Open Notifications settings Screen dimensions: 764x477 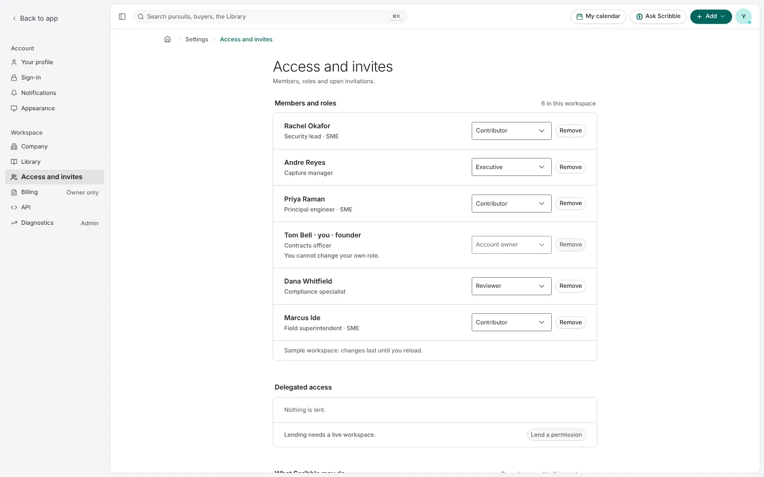pyautogui.click(x=55, y=93)
